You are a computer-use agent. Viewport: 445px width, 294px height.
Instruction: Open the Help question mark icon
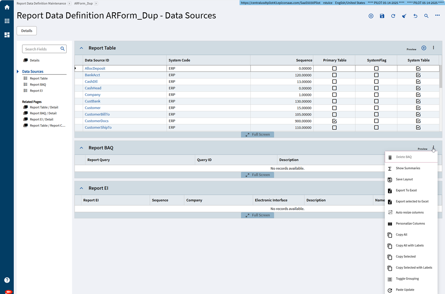(7, 280)
